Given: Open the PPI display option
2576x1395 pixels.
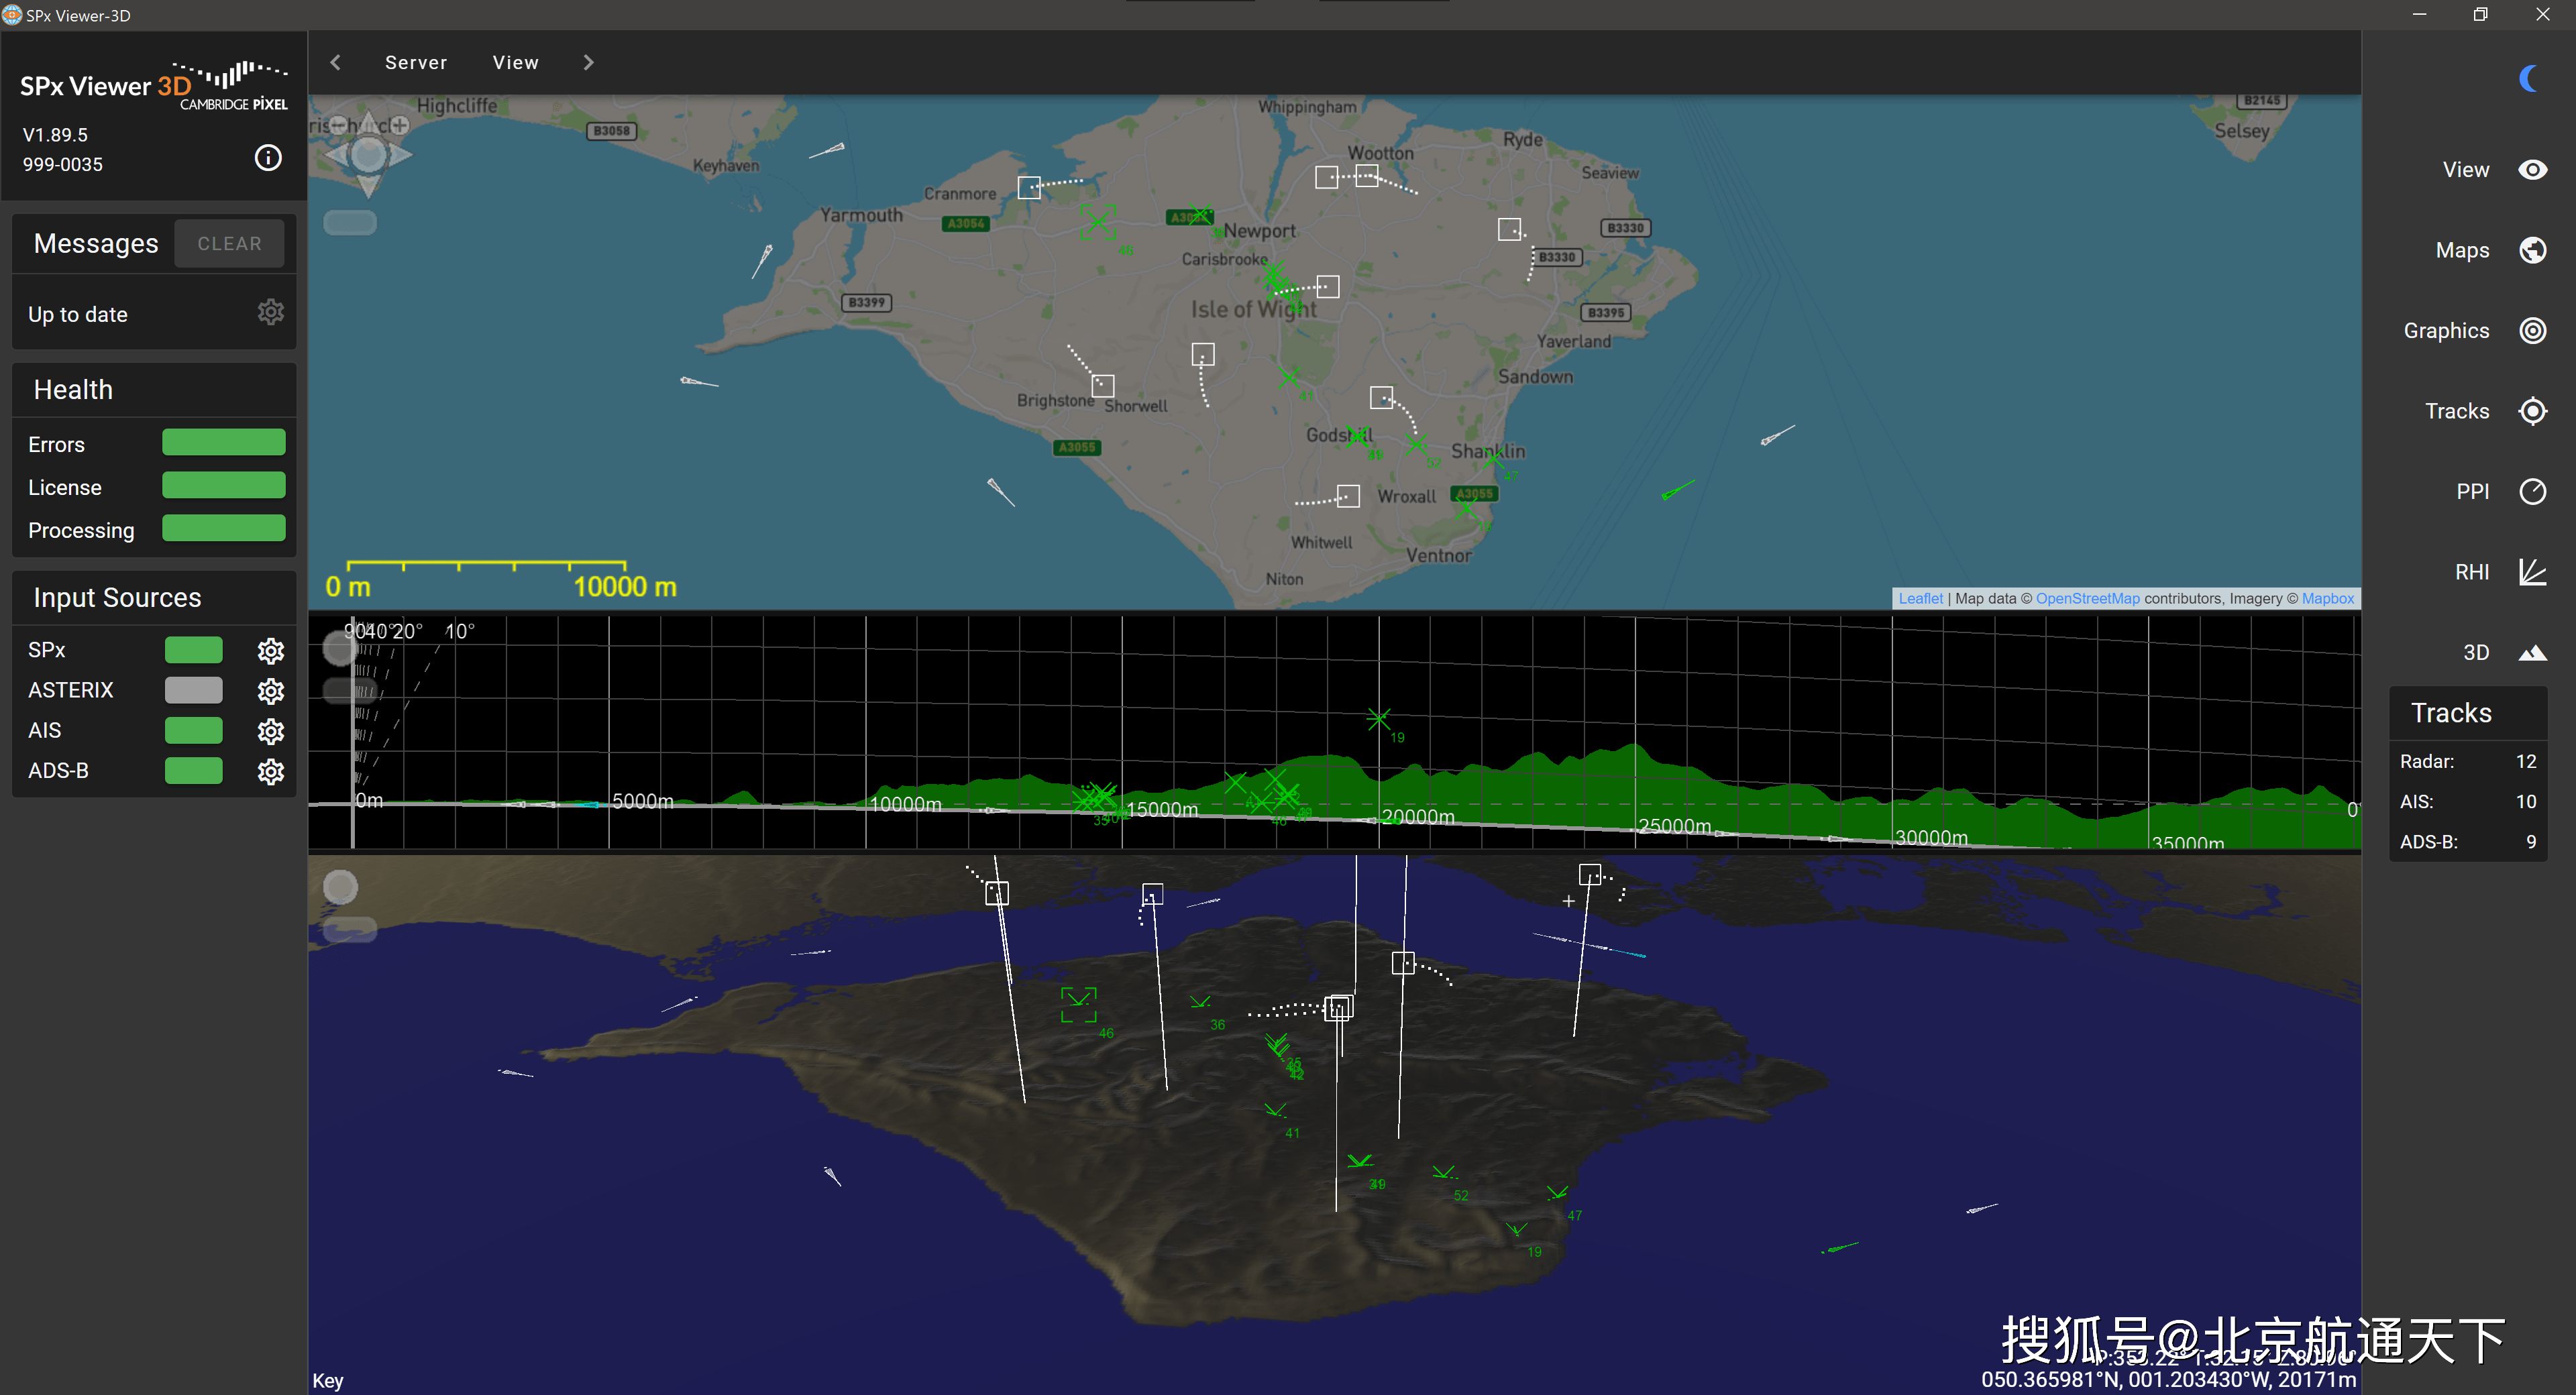Looking at the screenshot, I should pyautogui.click(x=2532, y=492).
